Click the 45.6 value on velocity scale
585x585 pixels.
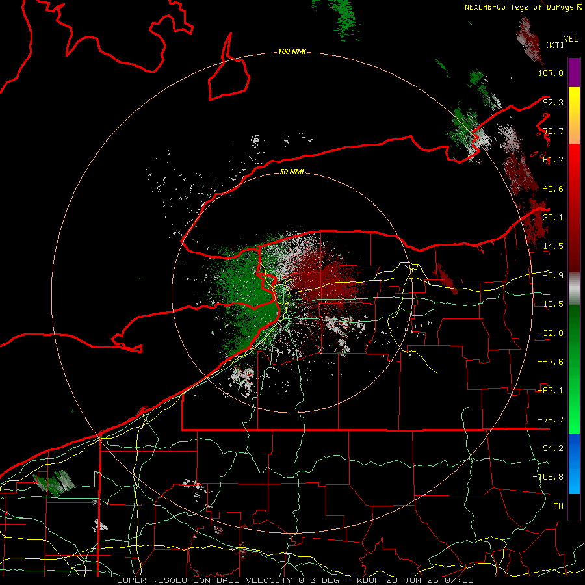[x=553, y=188]
